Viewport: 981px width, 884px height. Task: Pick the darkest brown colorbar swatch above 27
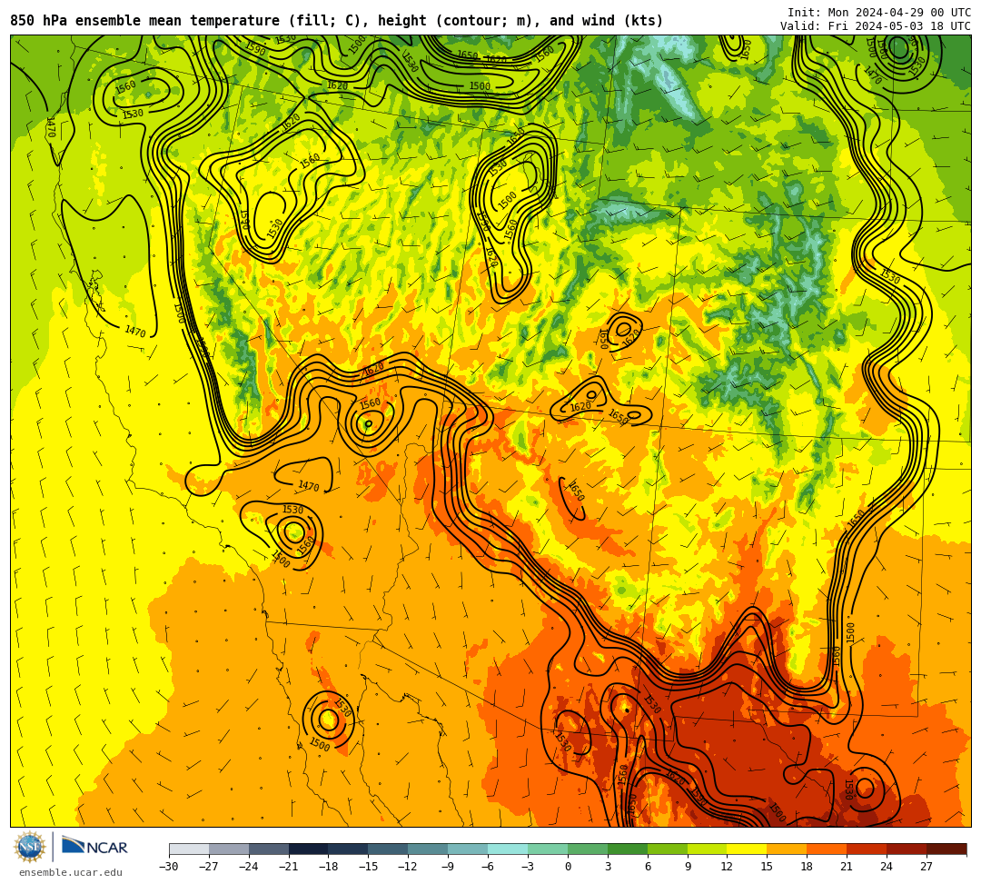click(946, 849)
